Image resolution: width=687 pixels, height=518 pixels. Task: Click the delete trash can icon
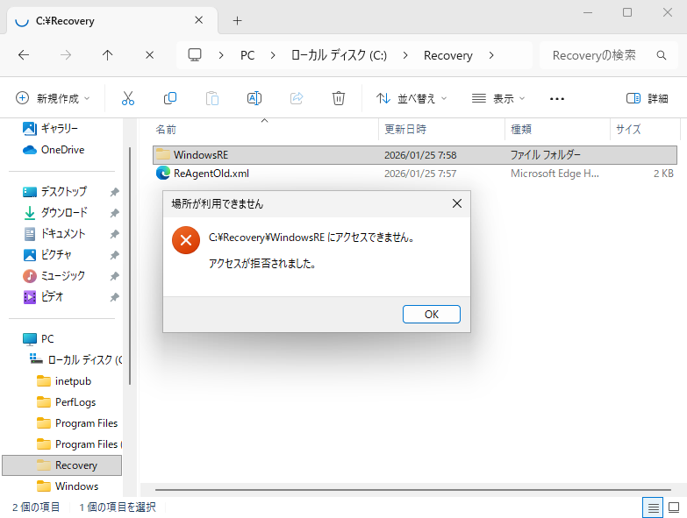pyautogui.click(x=339, y=98)
